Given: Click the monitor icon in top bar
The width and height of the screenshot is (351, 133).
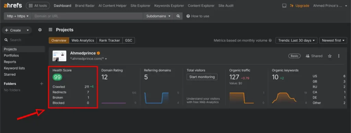Looking at the screenshot, I should [x=284, y=6].
